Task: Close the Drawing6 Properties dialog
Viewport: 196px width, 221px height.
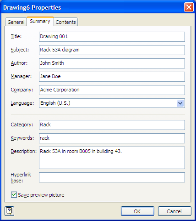Action: 189,7
